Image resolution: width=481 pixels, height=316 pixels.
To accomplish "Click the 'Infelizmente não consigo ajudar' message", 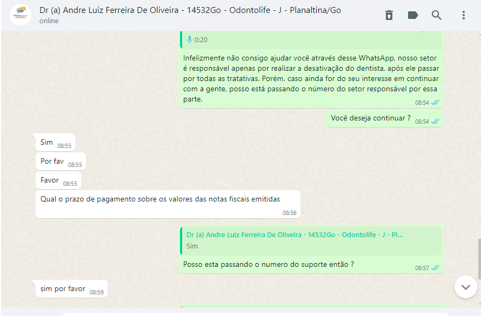I will point(311,78).
